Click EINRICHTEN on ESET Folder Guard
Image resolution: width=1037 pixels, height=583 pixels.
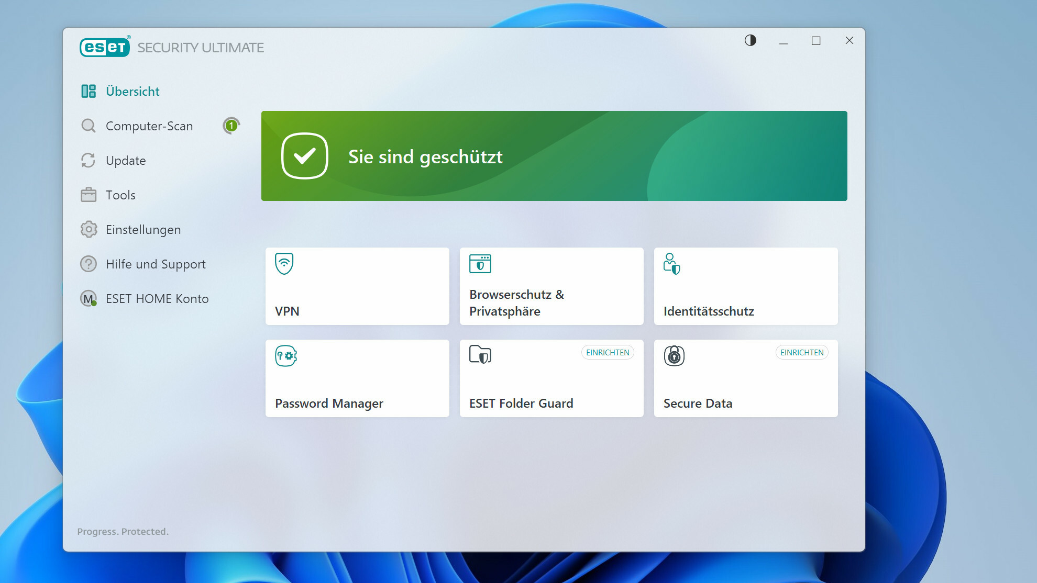tap(608, 352)
